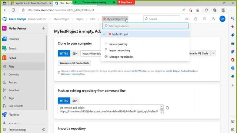Open the IntelliJ plugin link

click(x=169, y=71)
